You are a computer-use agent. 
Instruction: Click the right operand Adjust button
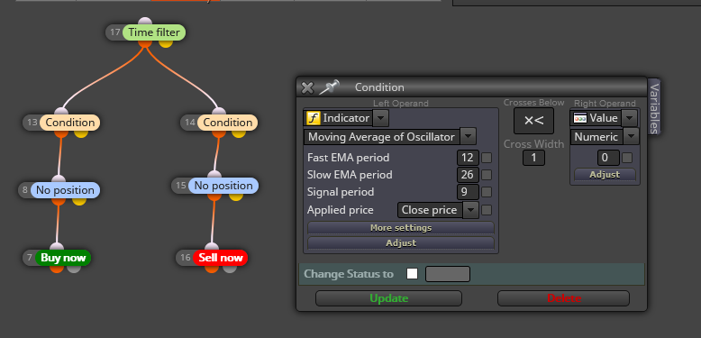pyautogui.click(x=605, y=174)
